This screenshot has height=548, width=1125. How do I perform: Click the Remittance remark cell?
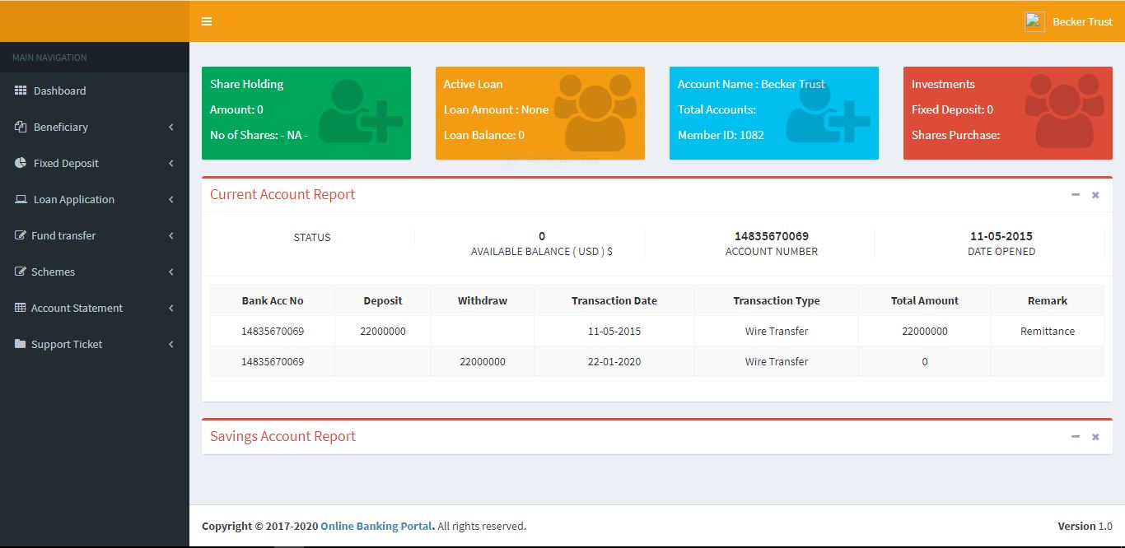[1048, 331]
